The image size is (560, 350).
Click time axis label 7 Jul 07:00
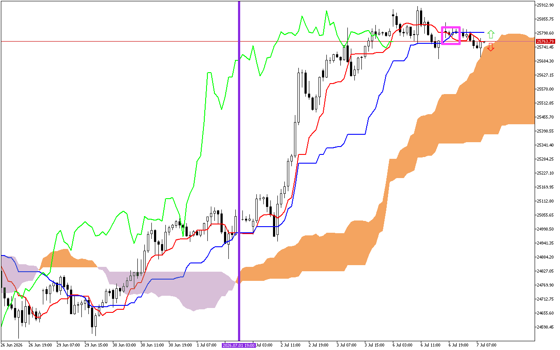coord(487,345)
